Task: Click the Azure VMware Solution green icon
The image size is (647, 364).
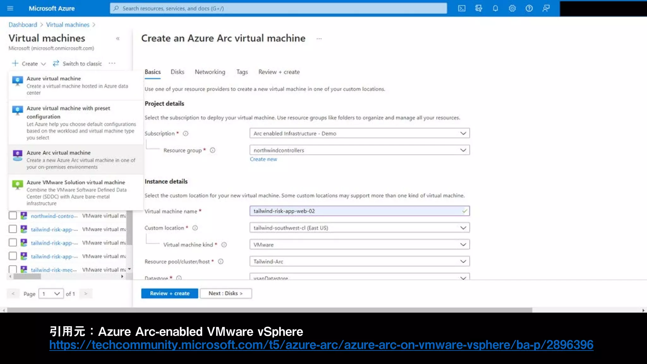Action: (x=18, y=185)
